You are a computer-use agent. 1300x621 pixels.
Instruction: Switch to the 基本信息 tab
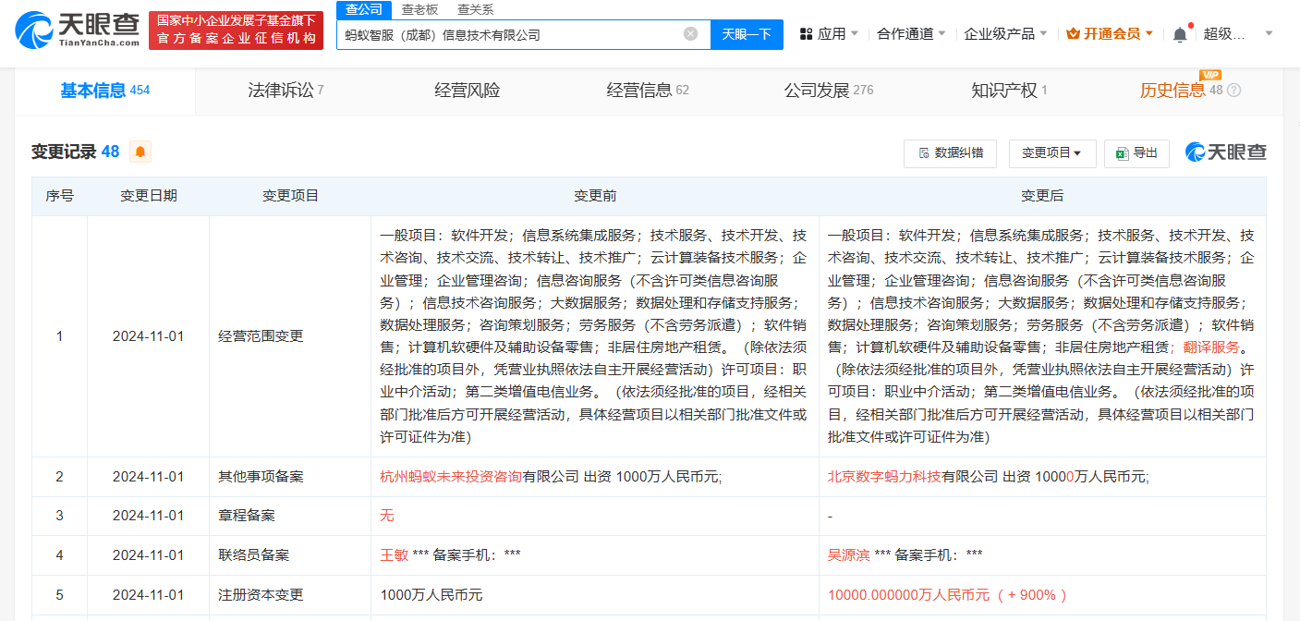click(x=104, y=91)
